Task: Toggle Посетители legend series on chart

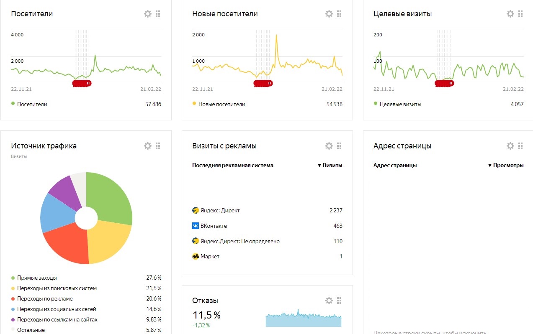Action: pyautogui.click(x=29, y=104)
